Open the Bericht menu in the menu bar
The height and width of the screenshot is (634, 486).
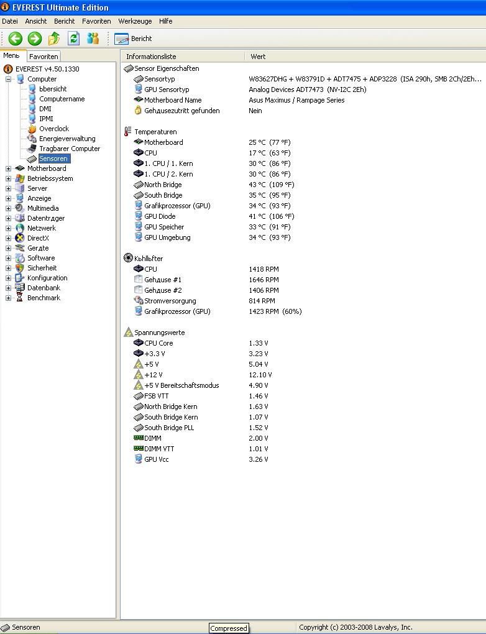coord(64,21)
